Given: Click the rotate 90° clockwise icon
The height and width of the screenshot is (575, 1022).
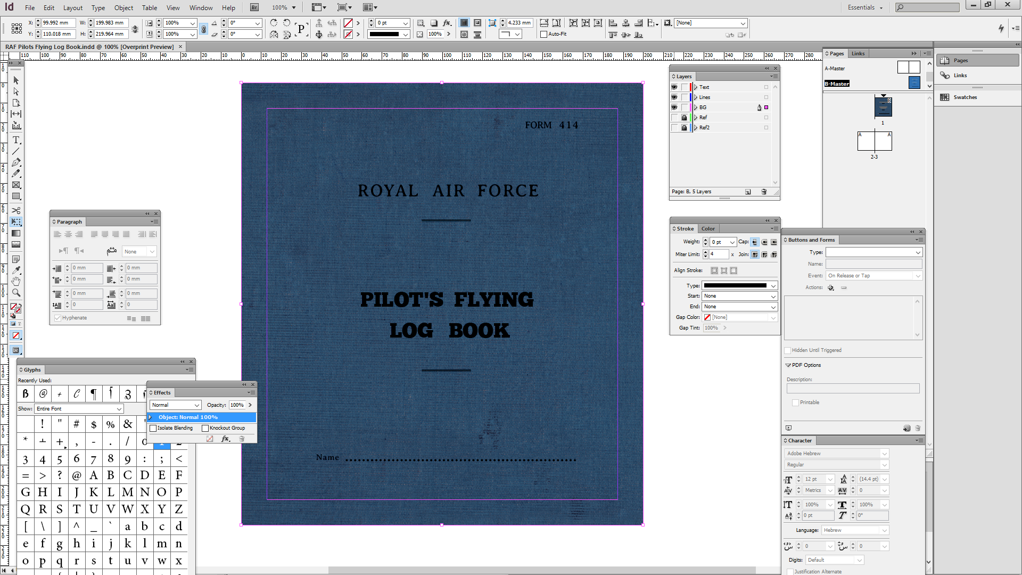Looking at the screenshot, I should [x=274, y=23].
